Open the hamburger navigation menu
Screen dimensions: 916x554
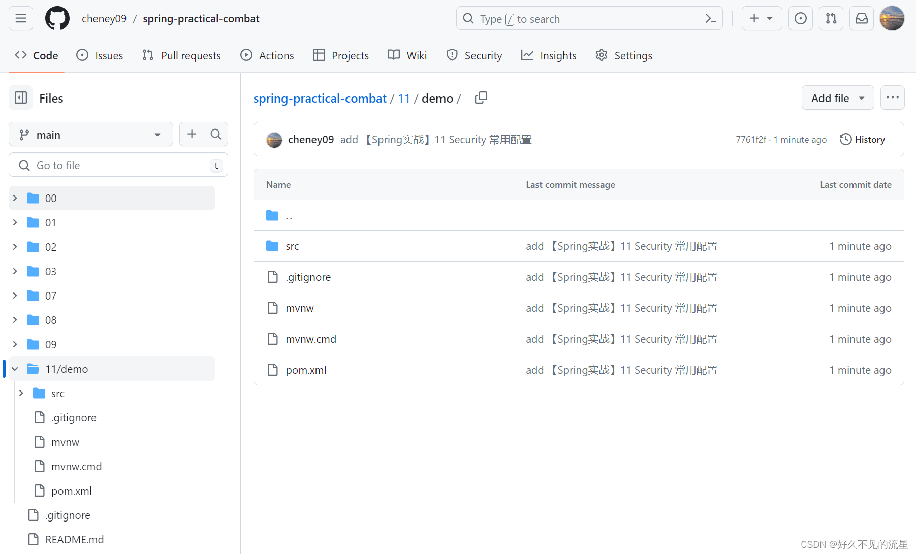(x=21, y=19)
